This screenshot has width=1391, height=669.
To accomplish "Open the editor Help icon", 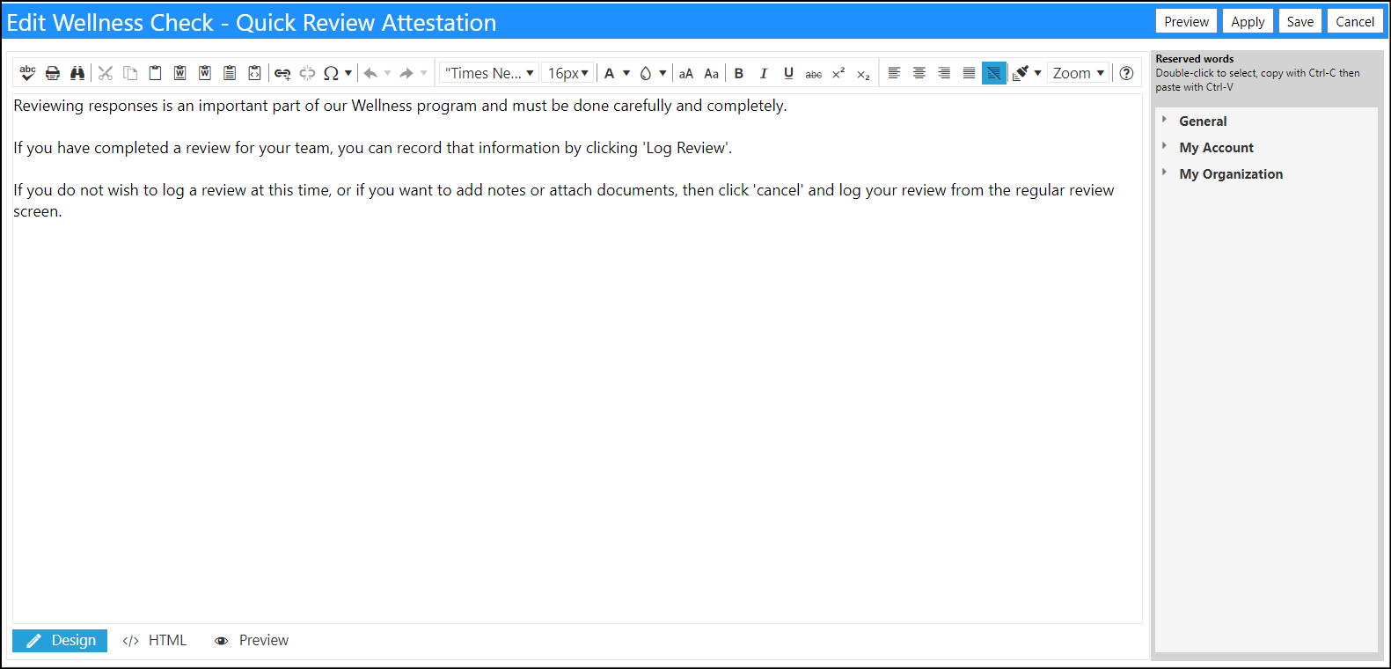I will (x=1126, y=73).
